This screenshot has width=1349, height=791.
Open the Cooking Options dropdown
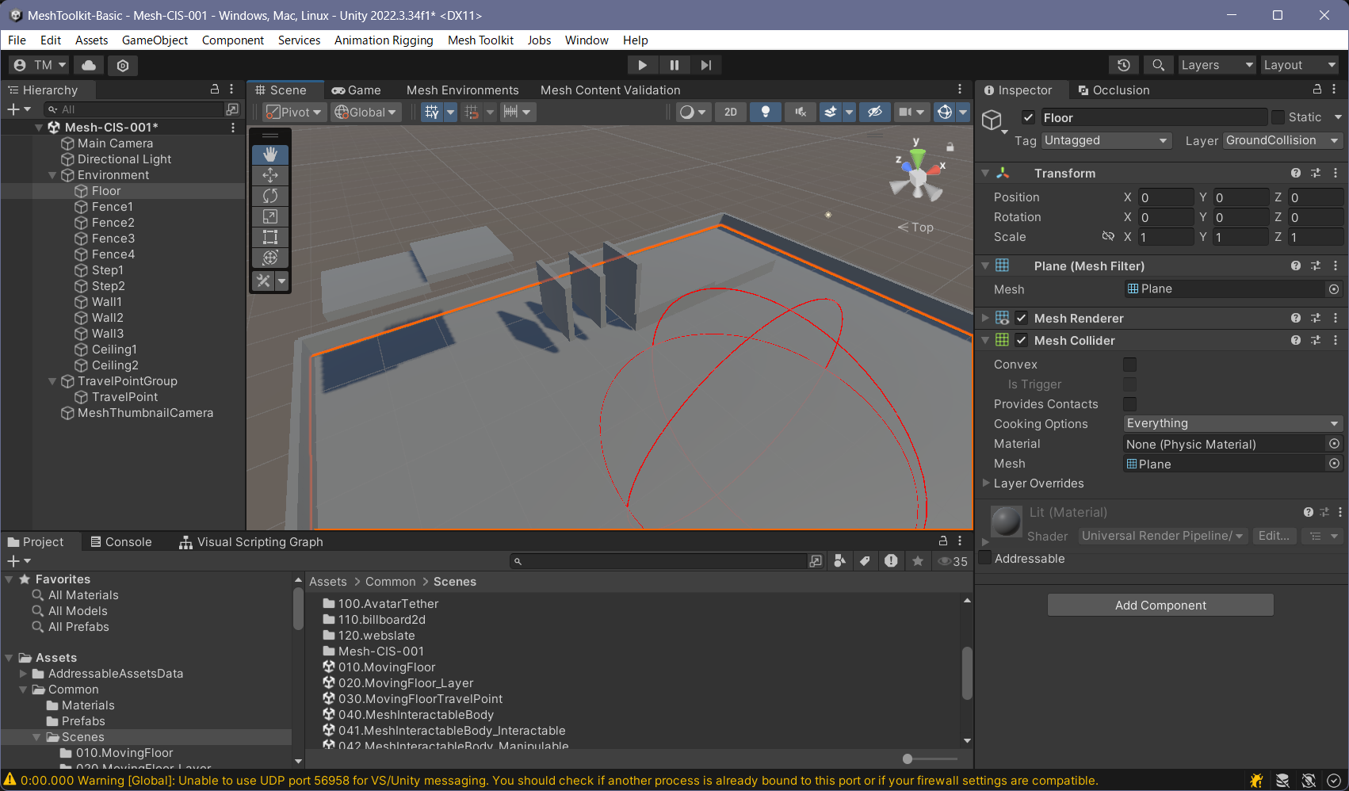1232,424
